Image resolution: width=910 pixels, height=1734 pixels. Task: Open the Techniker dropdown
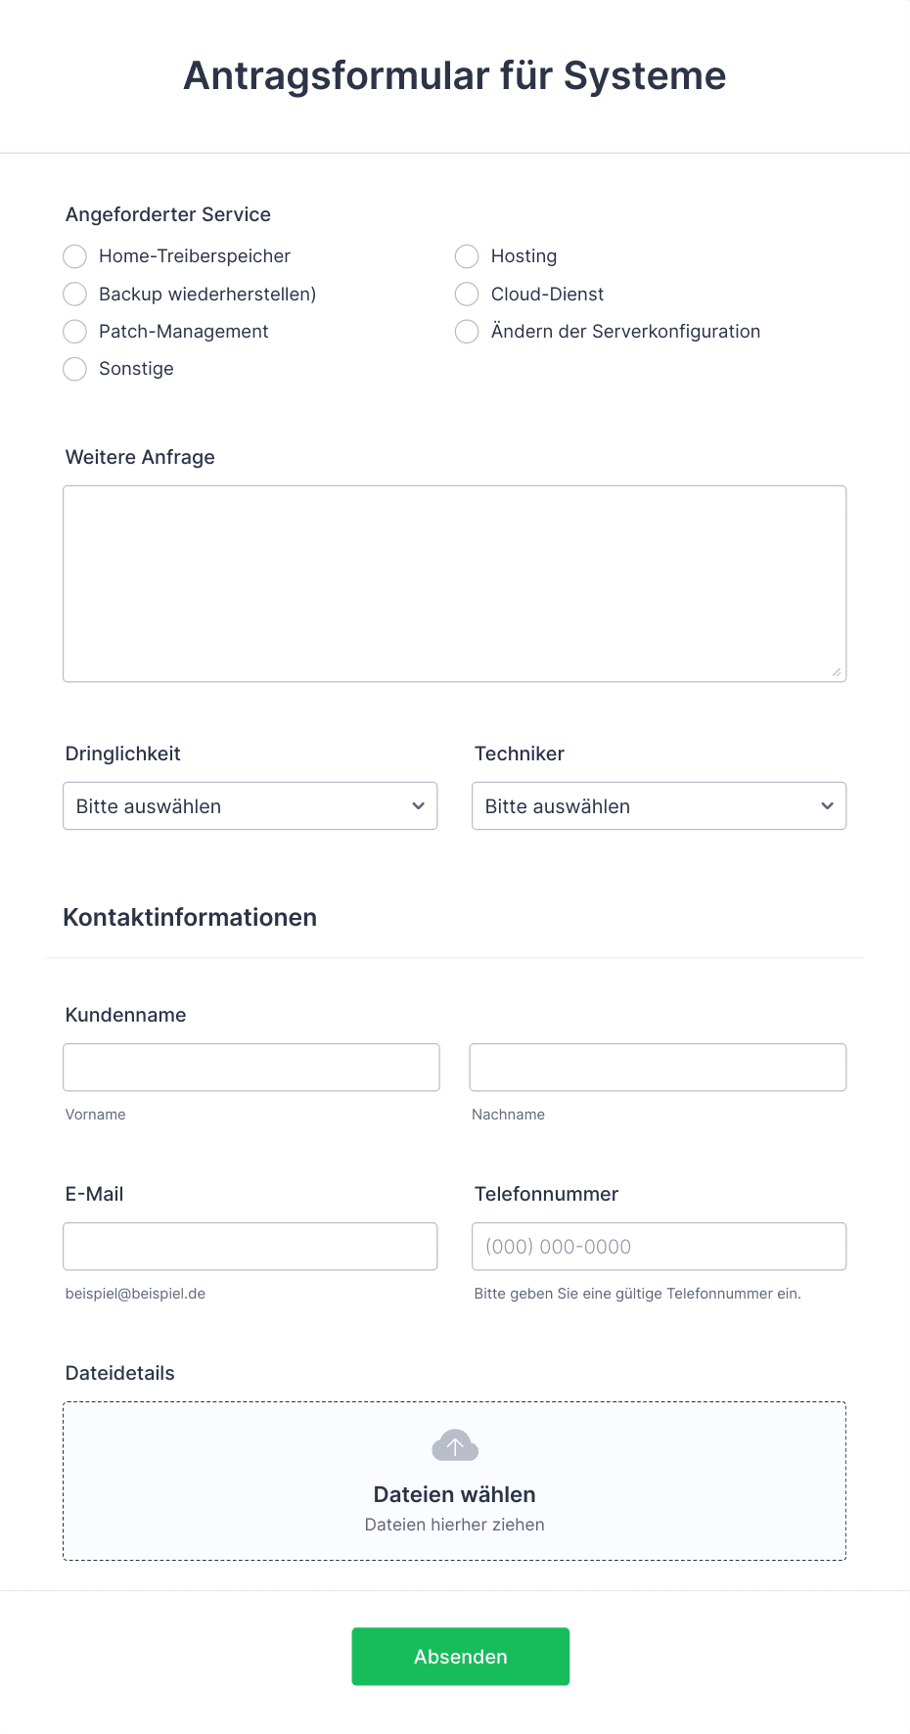pos(660,806)
